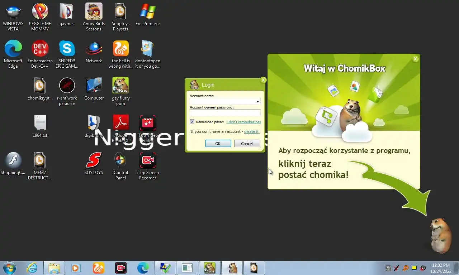459x275 pixels.
Task: Select the 'dontnotopen it or you go...' icon
Action: [147, 54]
